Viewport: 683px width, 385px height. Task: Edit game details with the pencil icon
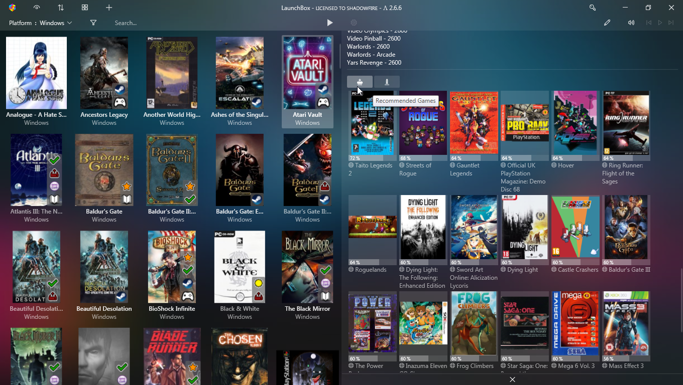pos(607,23)
